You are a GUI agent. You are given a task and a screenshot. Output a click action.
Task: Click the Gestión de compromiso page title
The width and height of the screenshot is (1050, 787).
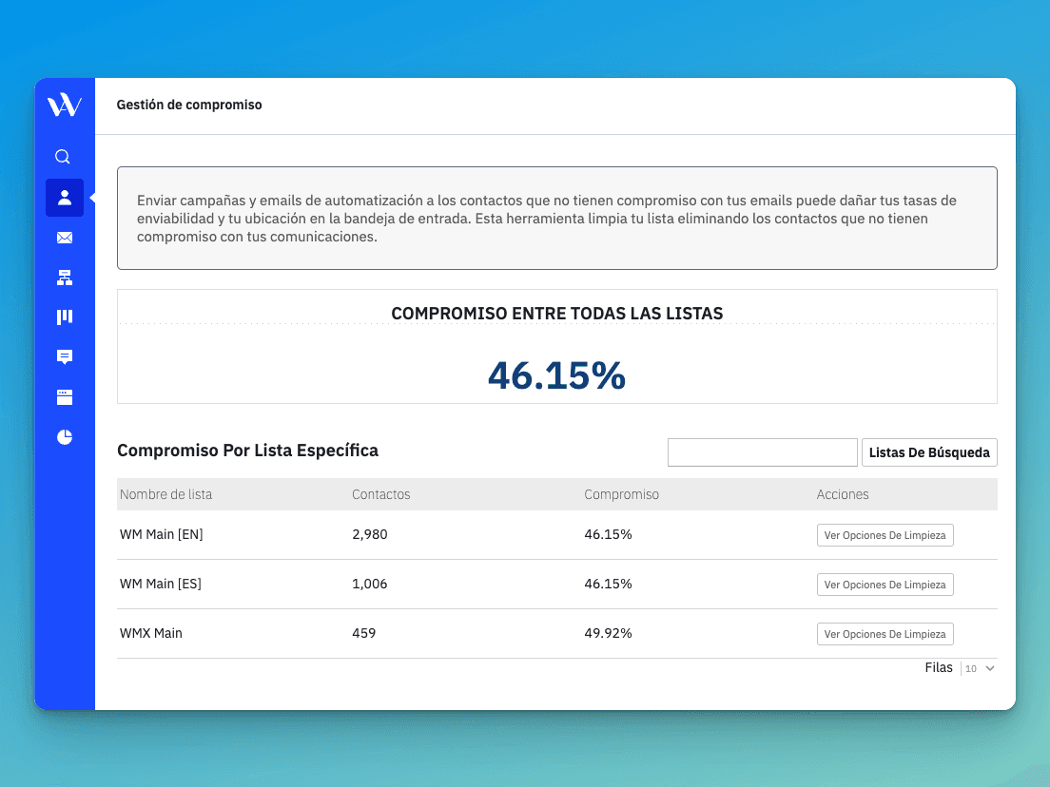tap(189, 106)
